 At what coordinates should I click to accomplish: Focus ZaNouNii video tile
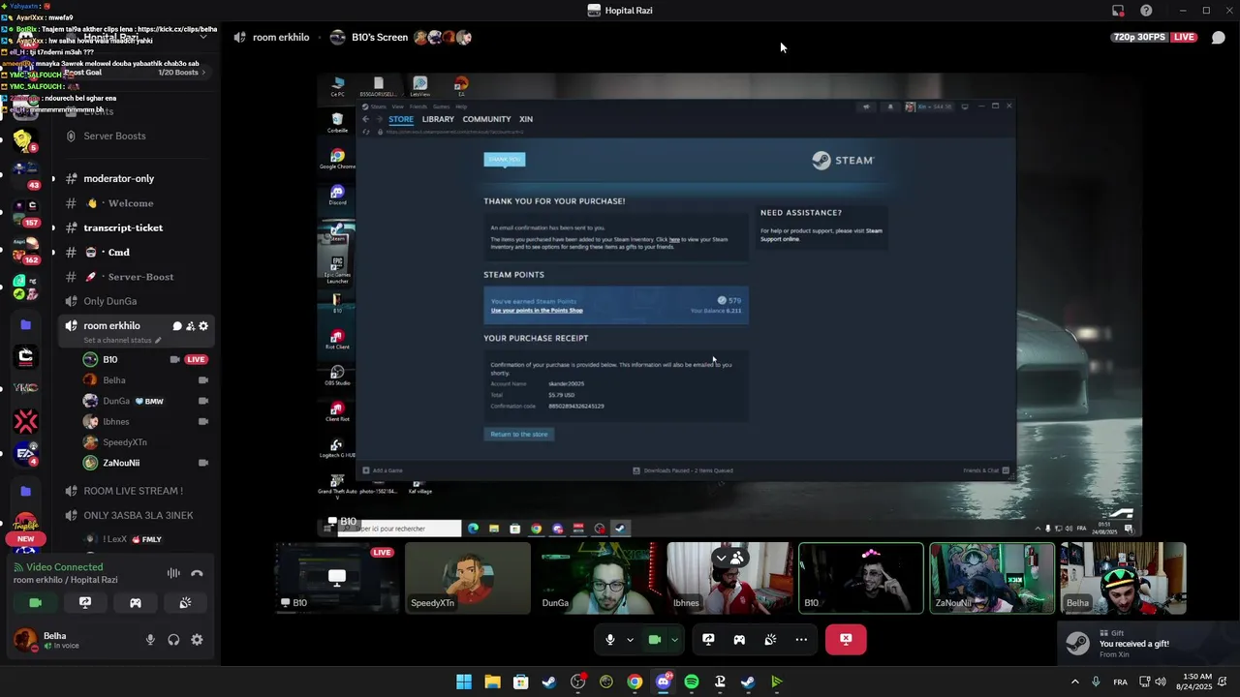[992, 578]
